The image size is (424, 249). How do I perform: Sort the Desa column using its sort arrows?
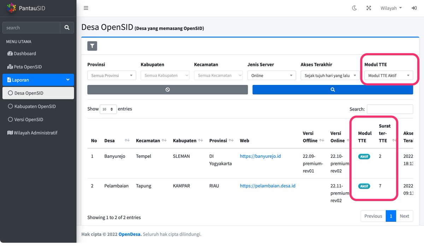point(126,140)
